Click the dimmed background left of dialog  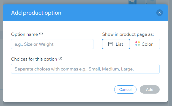1,53
